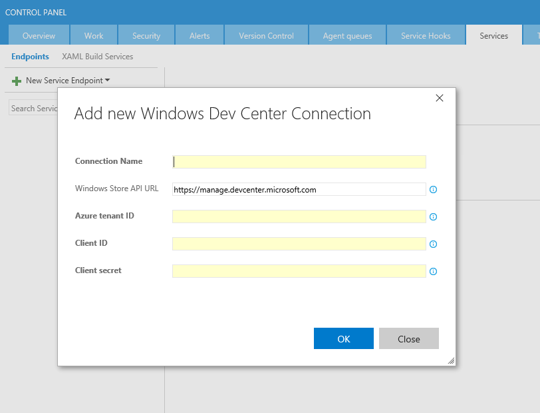
Task: Click the Close button in dialog
Action: tap(409, 338)
